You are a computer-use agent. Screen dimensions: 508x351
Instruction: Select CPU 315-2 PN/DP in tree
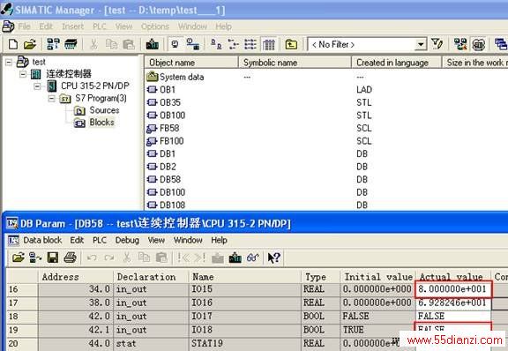point(95,86)
